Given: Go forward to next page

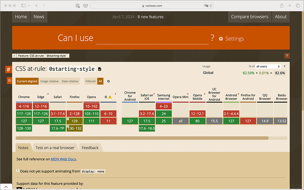Looking at the screenshot, I should coord(44,6).
